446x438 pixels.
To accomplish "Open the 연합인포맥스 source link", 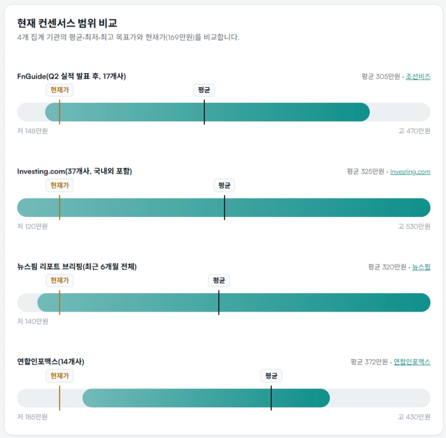I will (x=411, y=362).
